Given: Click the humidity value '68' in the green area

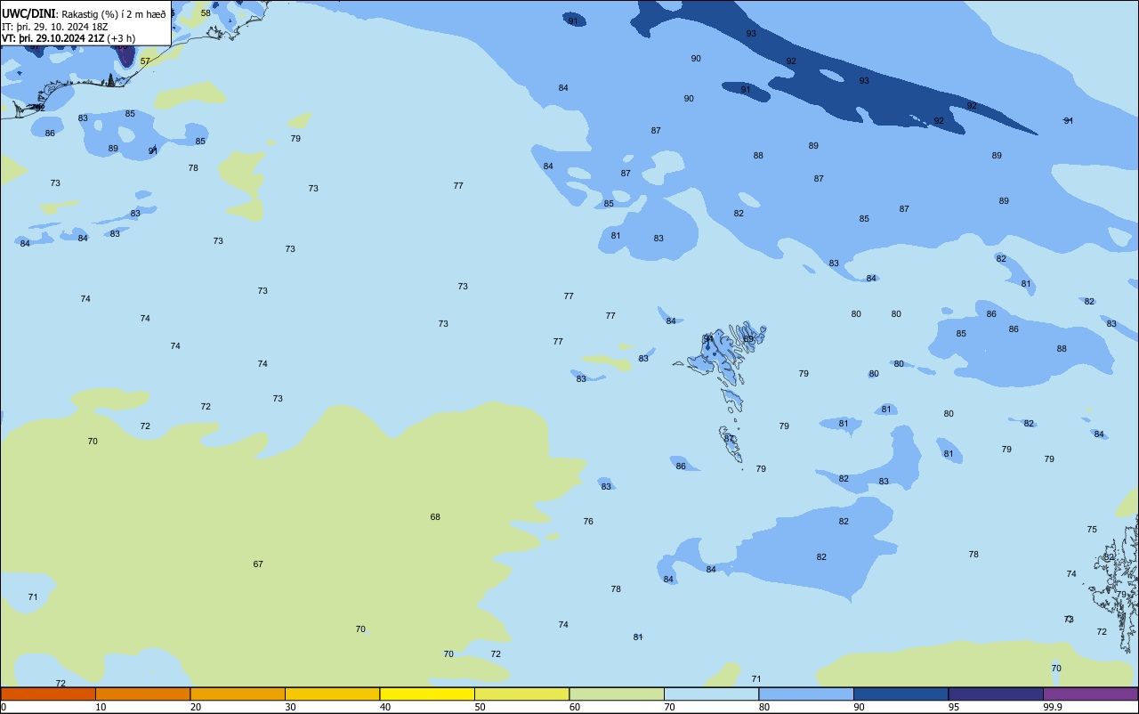Looking at the screenshot, I should 435,517.
